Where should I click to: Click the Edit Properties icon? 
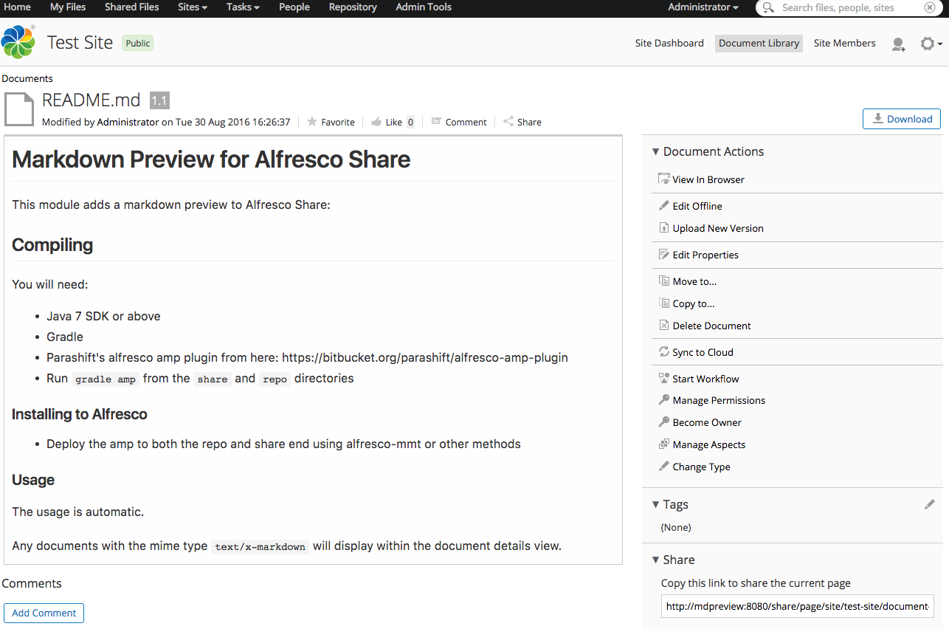[664, 255]
